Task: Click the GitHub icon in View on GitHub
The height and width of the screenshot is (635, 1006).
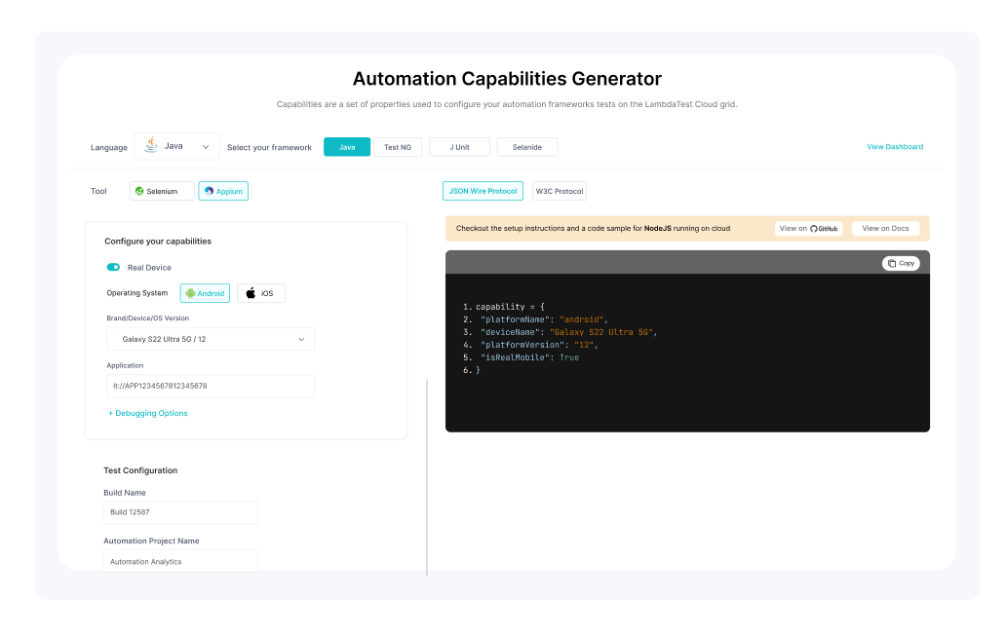Action: coord(811,228)
